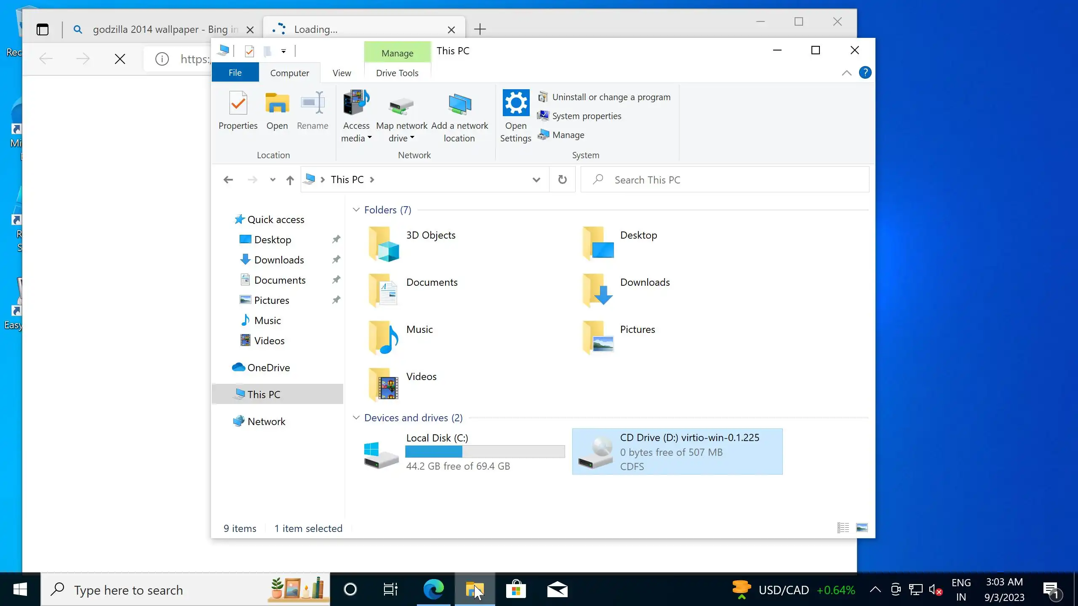This screenshot has width=1078, height=606.
Task: Click System properties link
Action: pyautogui.click(x=586, y=116)
